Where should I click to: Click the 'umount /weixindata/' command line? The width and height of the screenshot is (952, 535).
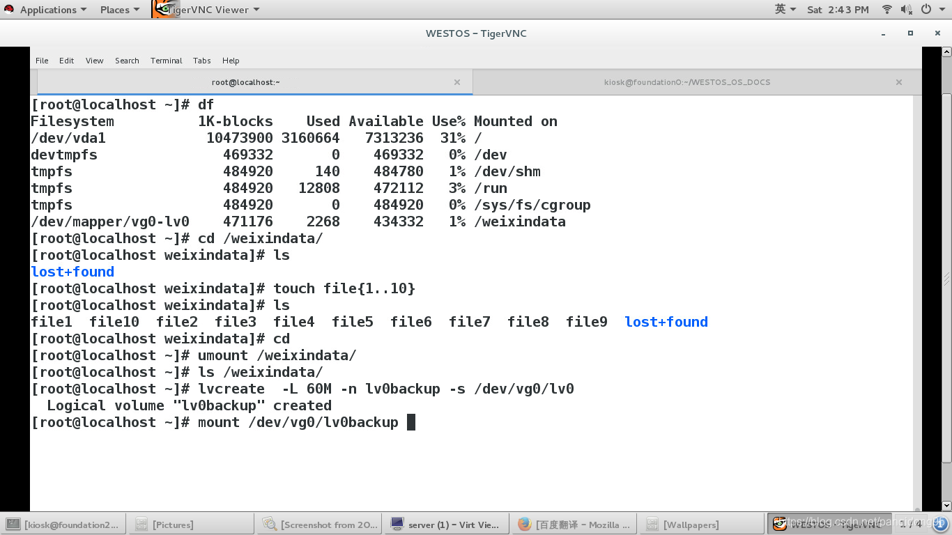[x=194, y=355]
